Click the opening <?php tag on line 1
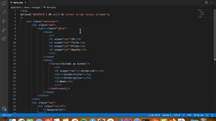216x121 pixels. pyautogui.click(x=24, y=11)
